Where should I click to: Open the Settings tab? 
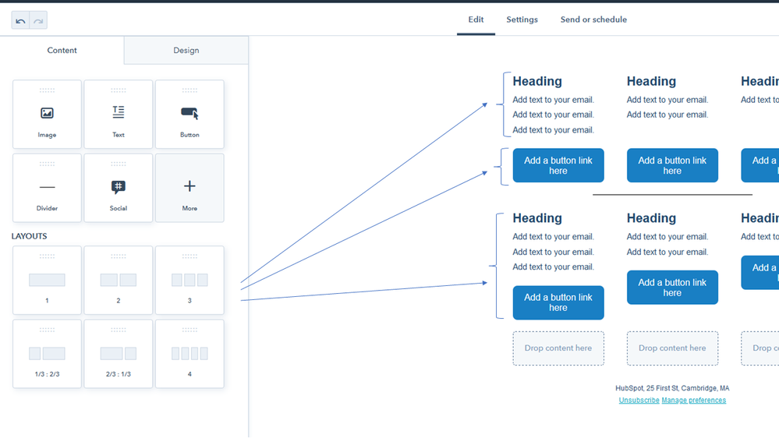click(x=522, y=19)
